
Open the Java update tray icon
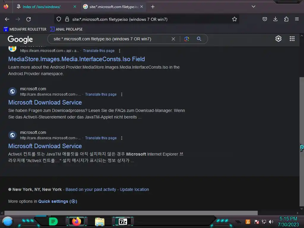[248, 221]
